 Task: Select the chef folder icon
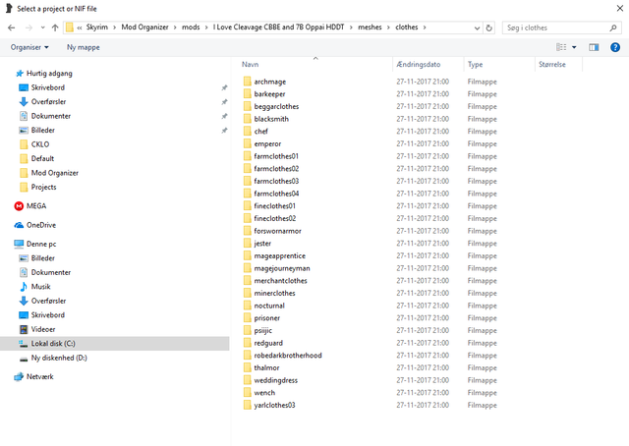pos(247,132)
